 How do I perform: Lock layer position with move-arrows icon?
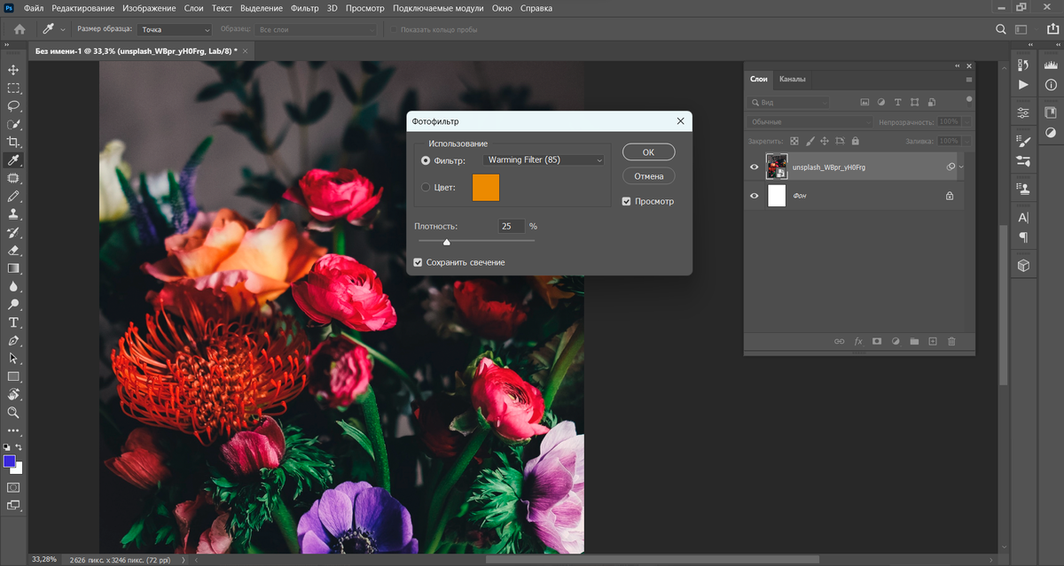pos(825,141)
